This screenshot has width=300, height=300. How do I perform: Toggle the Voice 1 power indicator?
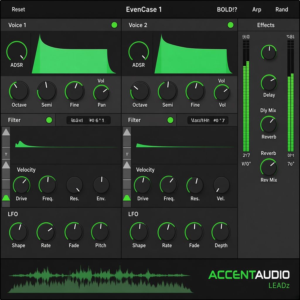point(114,25)
